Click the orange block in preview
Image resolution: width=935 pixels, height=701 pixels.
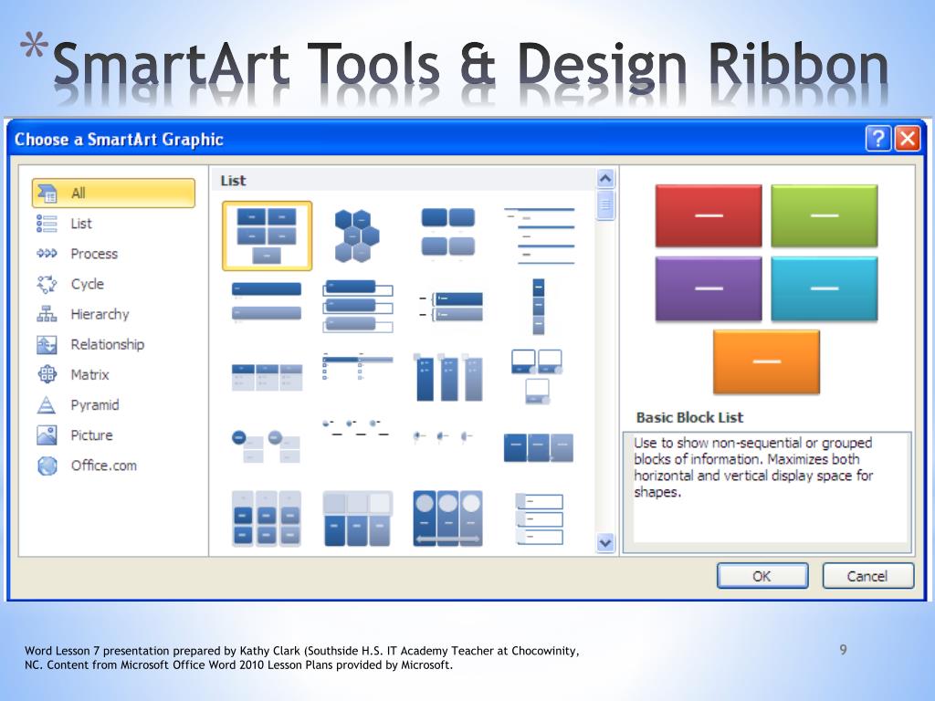[x=766, y=361]
